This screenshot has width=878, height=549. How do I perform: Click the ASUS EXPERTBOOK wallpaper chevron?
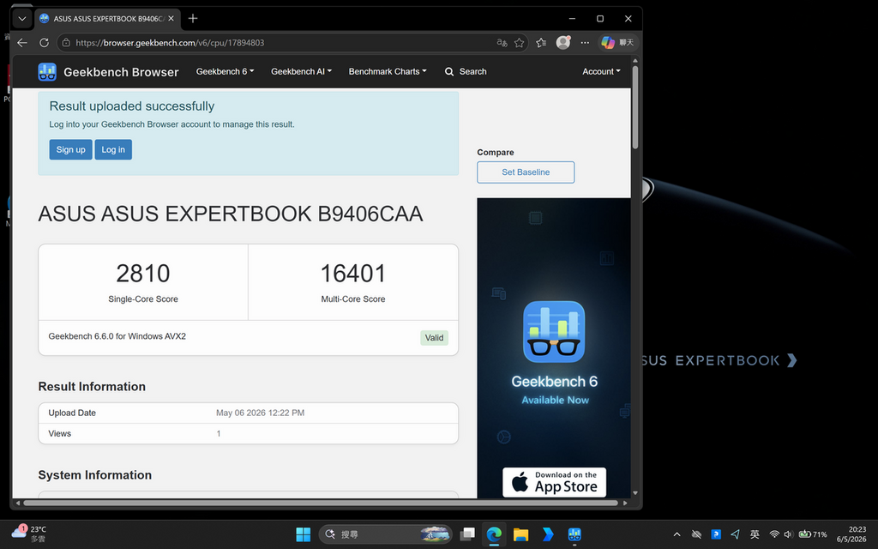tap(791, 360)
